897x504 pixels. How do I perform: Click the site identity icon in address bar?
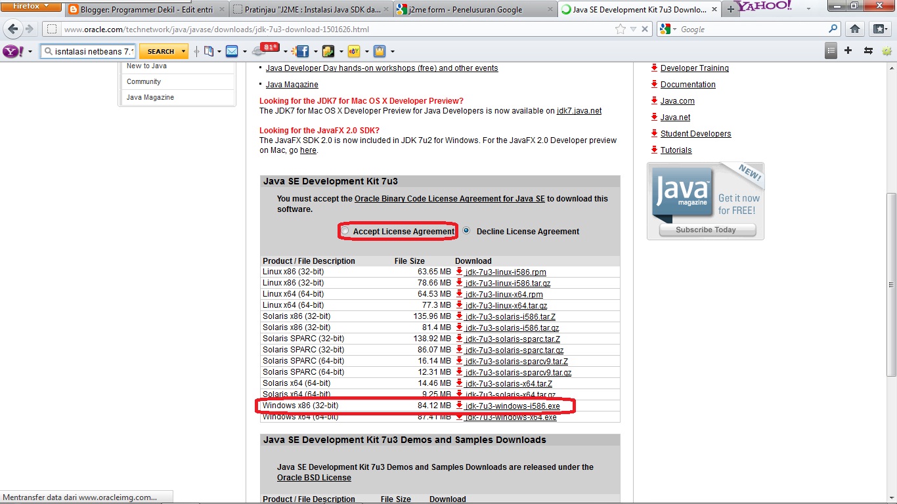tap(52, 30)
